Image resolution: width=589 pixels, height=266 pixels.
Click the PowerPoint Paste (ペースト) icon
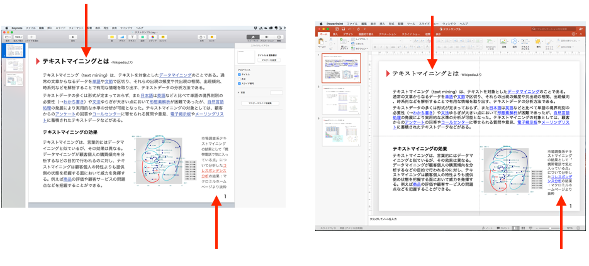pyautogui.click(x=322, y=43)
